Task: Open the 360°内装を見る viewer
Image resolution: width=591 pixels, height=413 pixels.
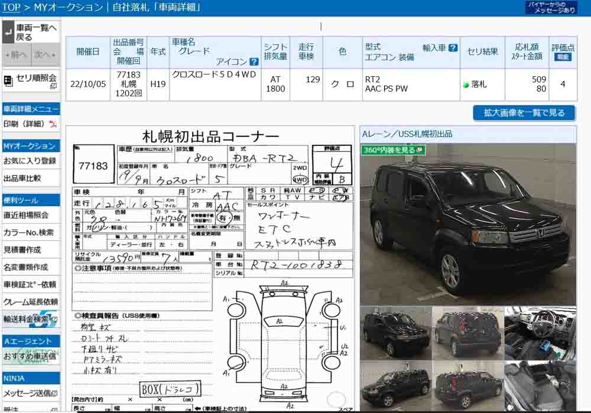Action: point(393,150)
